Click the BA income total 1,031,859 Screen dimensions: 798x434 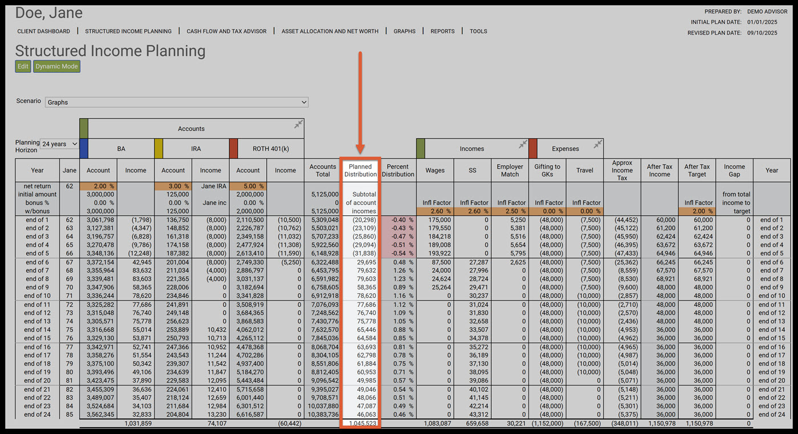tap(137, 424)
